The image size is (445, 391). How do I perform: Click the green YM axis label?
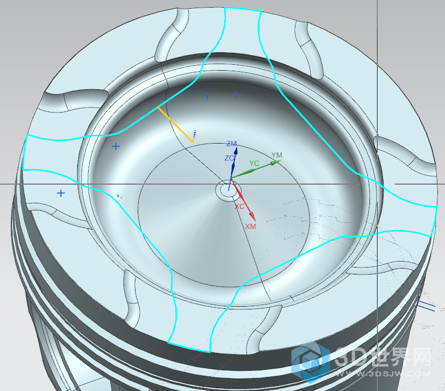click(x=277, y=155)
